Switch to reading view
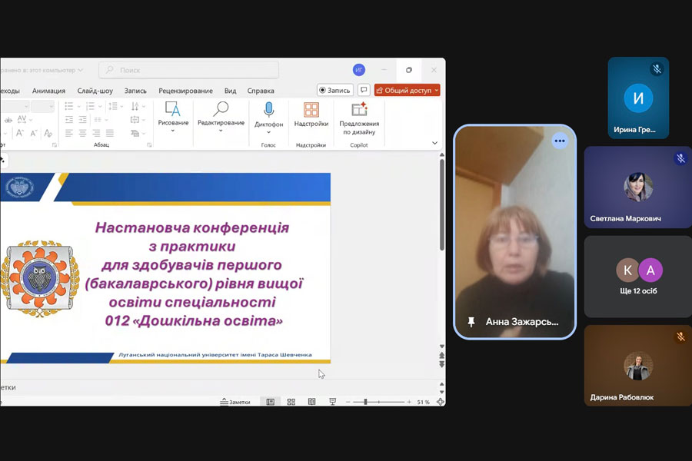Image resolution: width=692 pixels, height=461 pixels. [x=311, y=401]
